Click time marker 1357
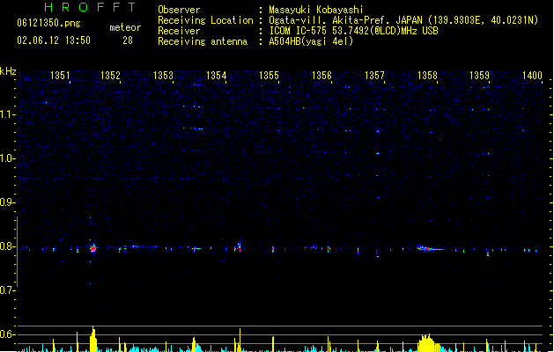 [374, 76]
